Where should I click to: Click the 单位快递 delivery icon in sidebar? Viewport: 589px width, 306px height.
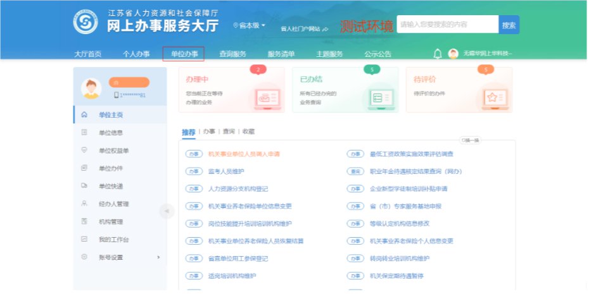click(x=84, y=186)
